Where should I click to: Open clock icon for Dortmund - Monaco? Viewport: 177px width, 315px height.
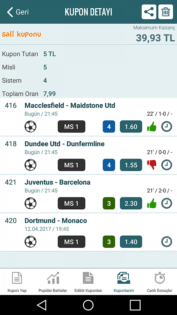tap(167, 242)
